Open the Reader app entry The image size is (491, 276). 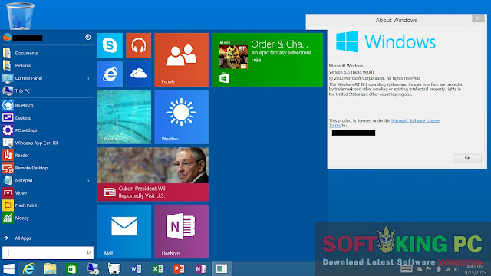pyautogui.click(x=48, y=155)
